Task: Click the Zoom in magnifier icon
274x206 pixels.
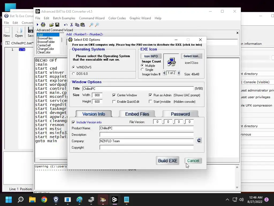Action: click(91, 25)
